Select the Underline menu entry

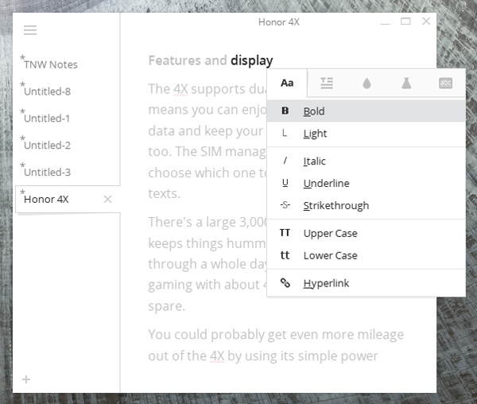(x=366, y=183)
